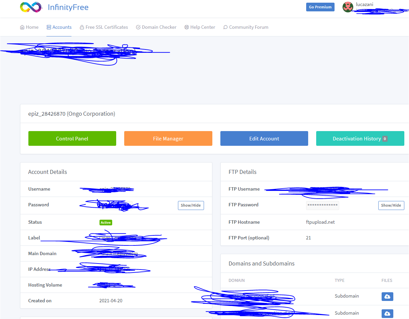Launch the orange File Manager button
409x319 pixels.
[168, 138]
